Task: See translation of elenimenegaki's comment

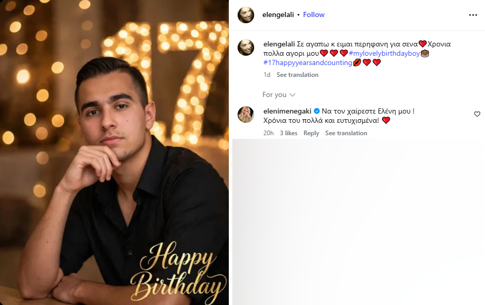Action: point(346,133)
